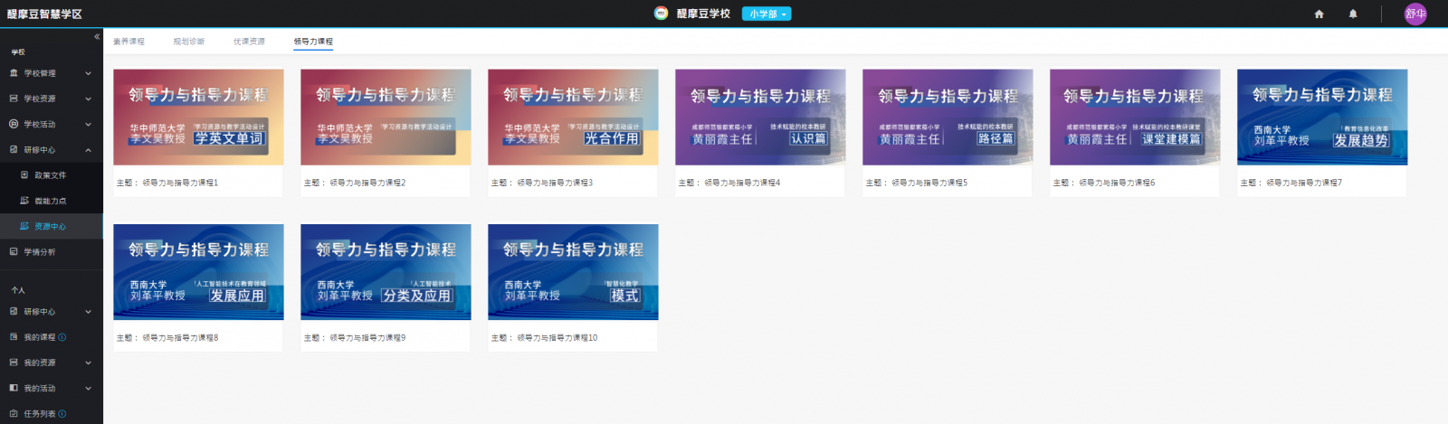Image resolution: width=1448 pixels, height=424 pixels.
Task: Click the info icon beside 我的课程
Action: click(62, 337)
